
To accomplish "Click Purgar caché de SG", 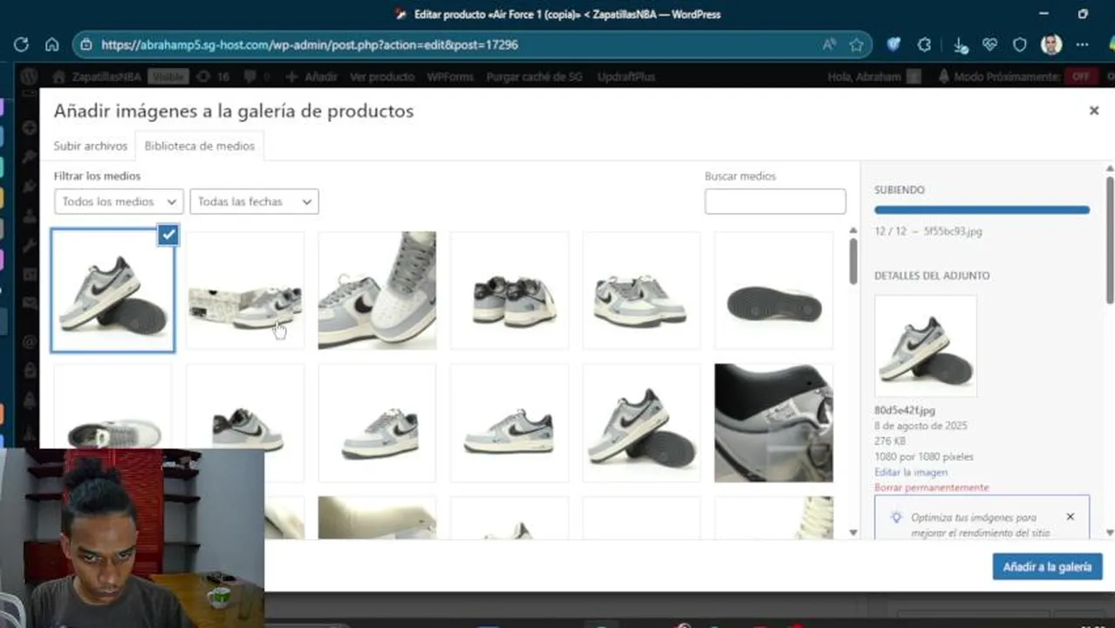I will coord(534,77).
